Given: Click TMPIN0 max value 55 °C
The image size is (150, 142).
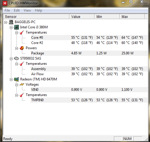Looking at the screenshot, I should pos(132,100).
